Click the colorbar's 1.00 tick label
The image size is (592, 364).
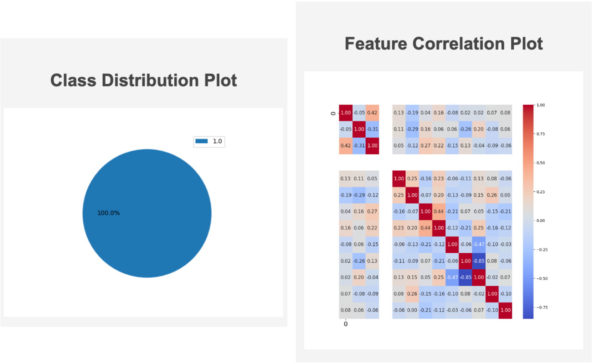(x=540, y=105)
